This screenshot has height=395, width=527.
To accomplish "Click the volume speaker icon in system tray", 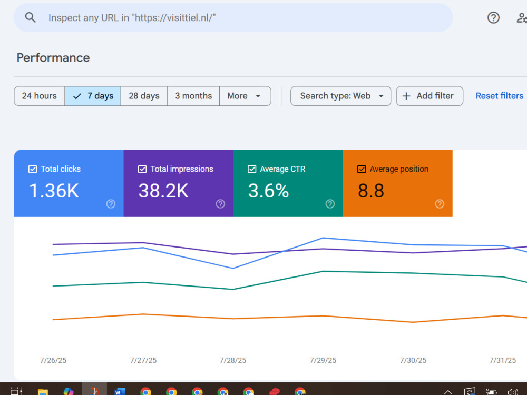I will (x=513, y=392).
